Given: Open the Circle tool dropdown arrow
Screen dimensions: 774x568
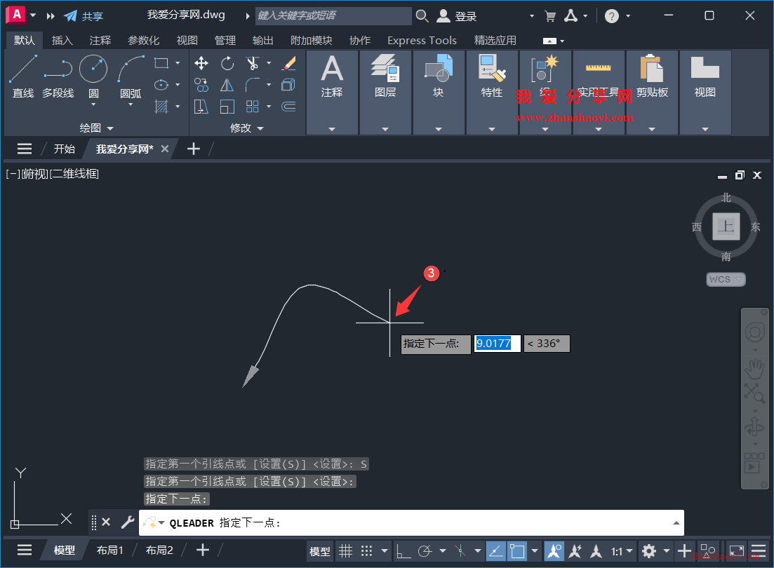Looking at the screenshot, I should point(93,104).
